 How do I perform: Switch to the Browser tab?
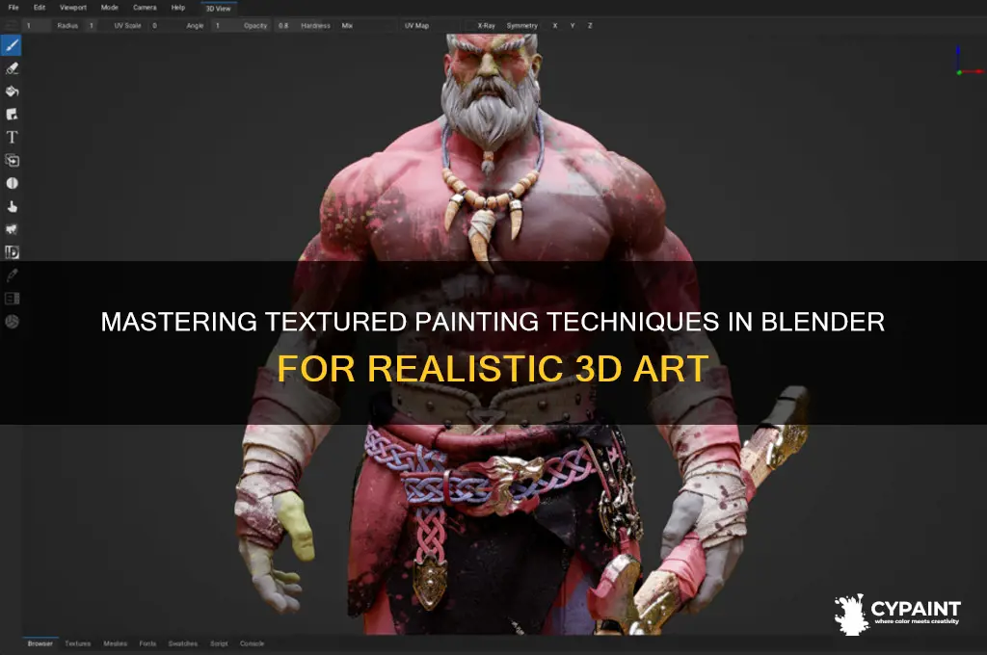[x=40, y=643]
